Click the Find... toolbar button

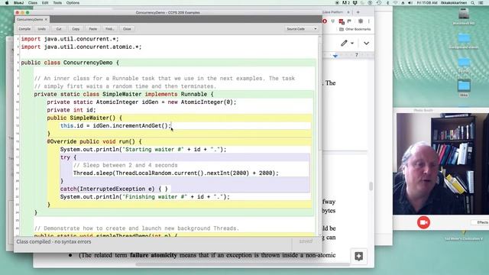tap(110, 29)
